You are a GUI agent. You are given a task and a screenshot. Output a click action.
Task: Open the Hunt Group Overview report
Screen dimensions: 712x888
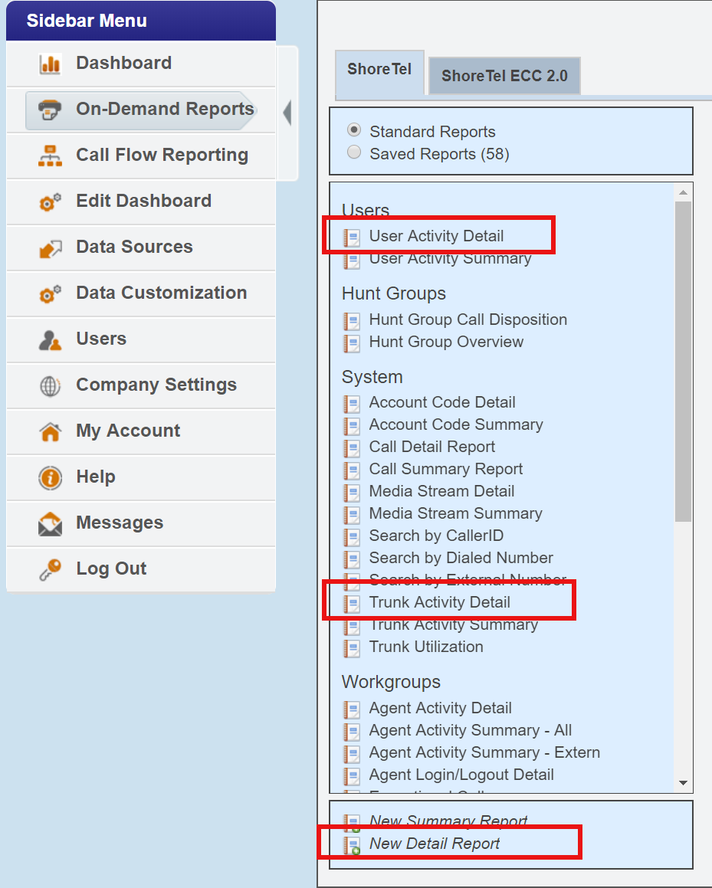pos(446,342)
